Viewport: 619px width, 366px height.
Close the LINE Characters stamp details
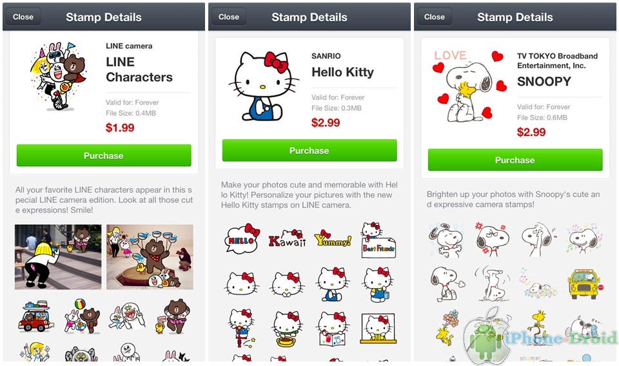[x=23, y=17]
